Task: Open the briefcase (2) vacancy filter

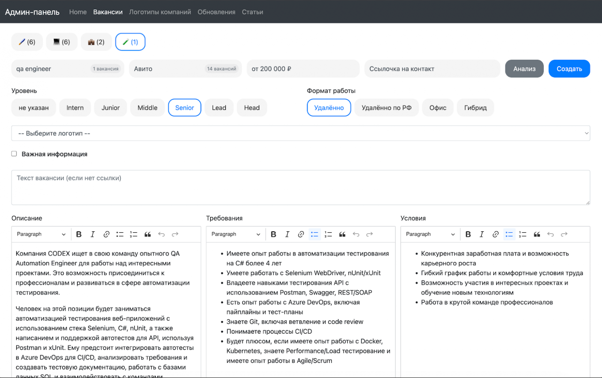Action: click(96, 42)
